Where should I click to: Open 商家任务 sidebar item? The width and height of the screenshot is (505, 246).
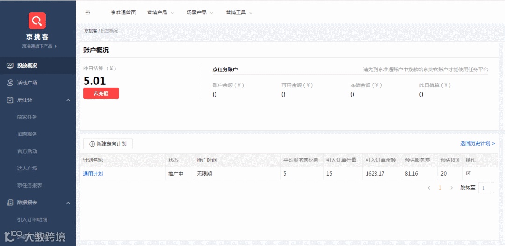(27, 117)
